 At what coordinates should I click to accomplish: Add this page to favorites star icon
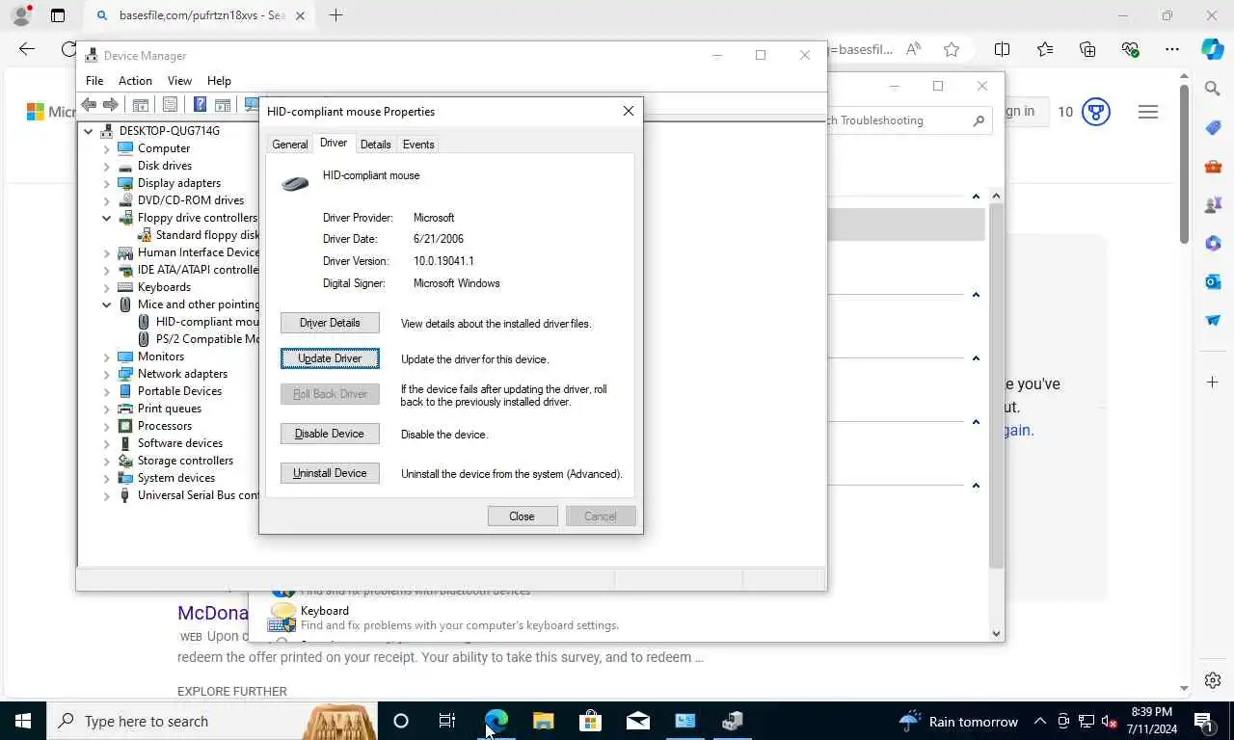952,49
